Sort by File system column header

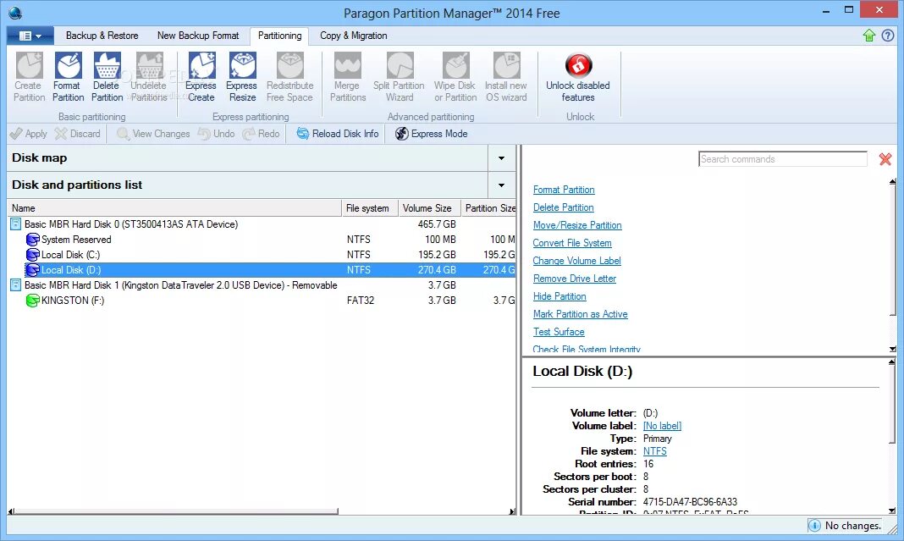pyautogui.click(x=370, y=208)
